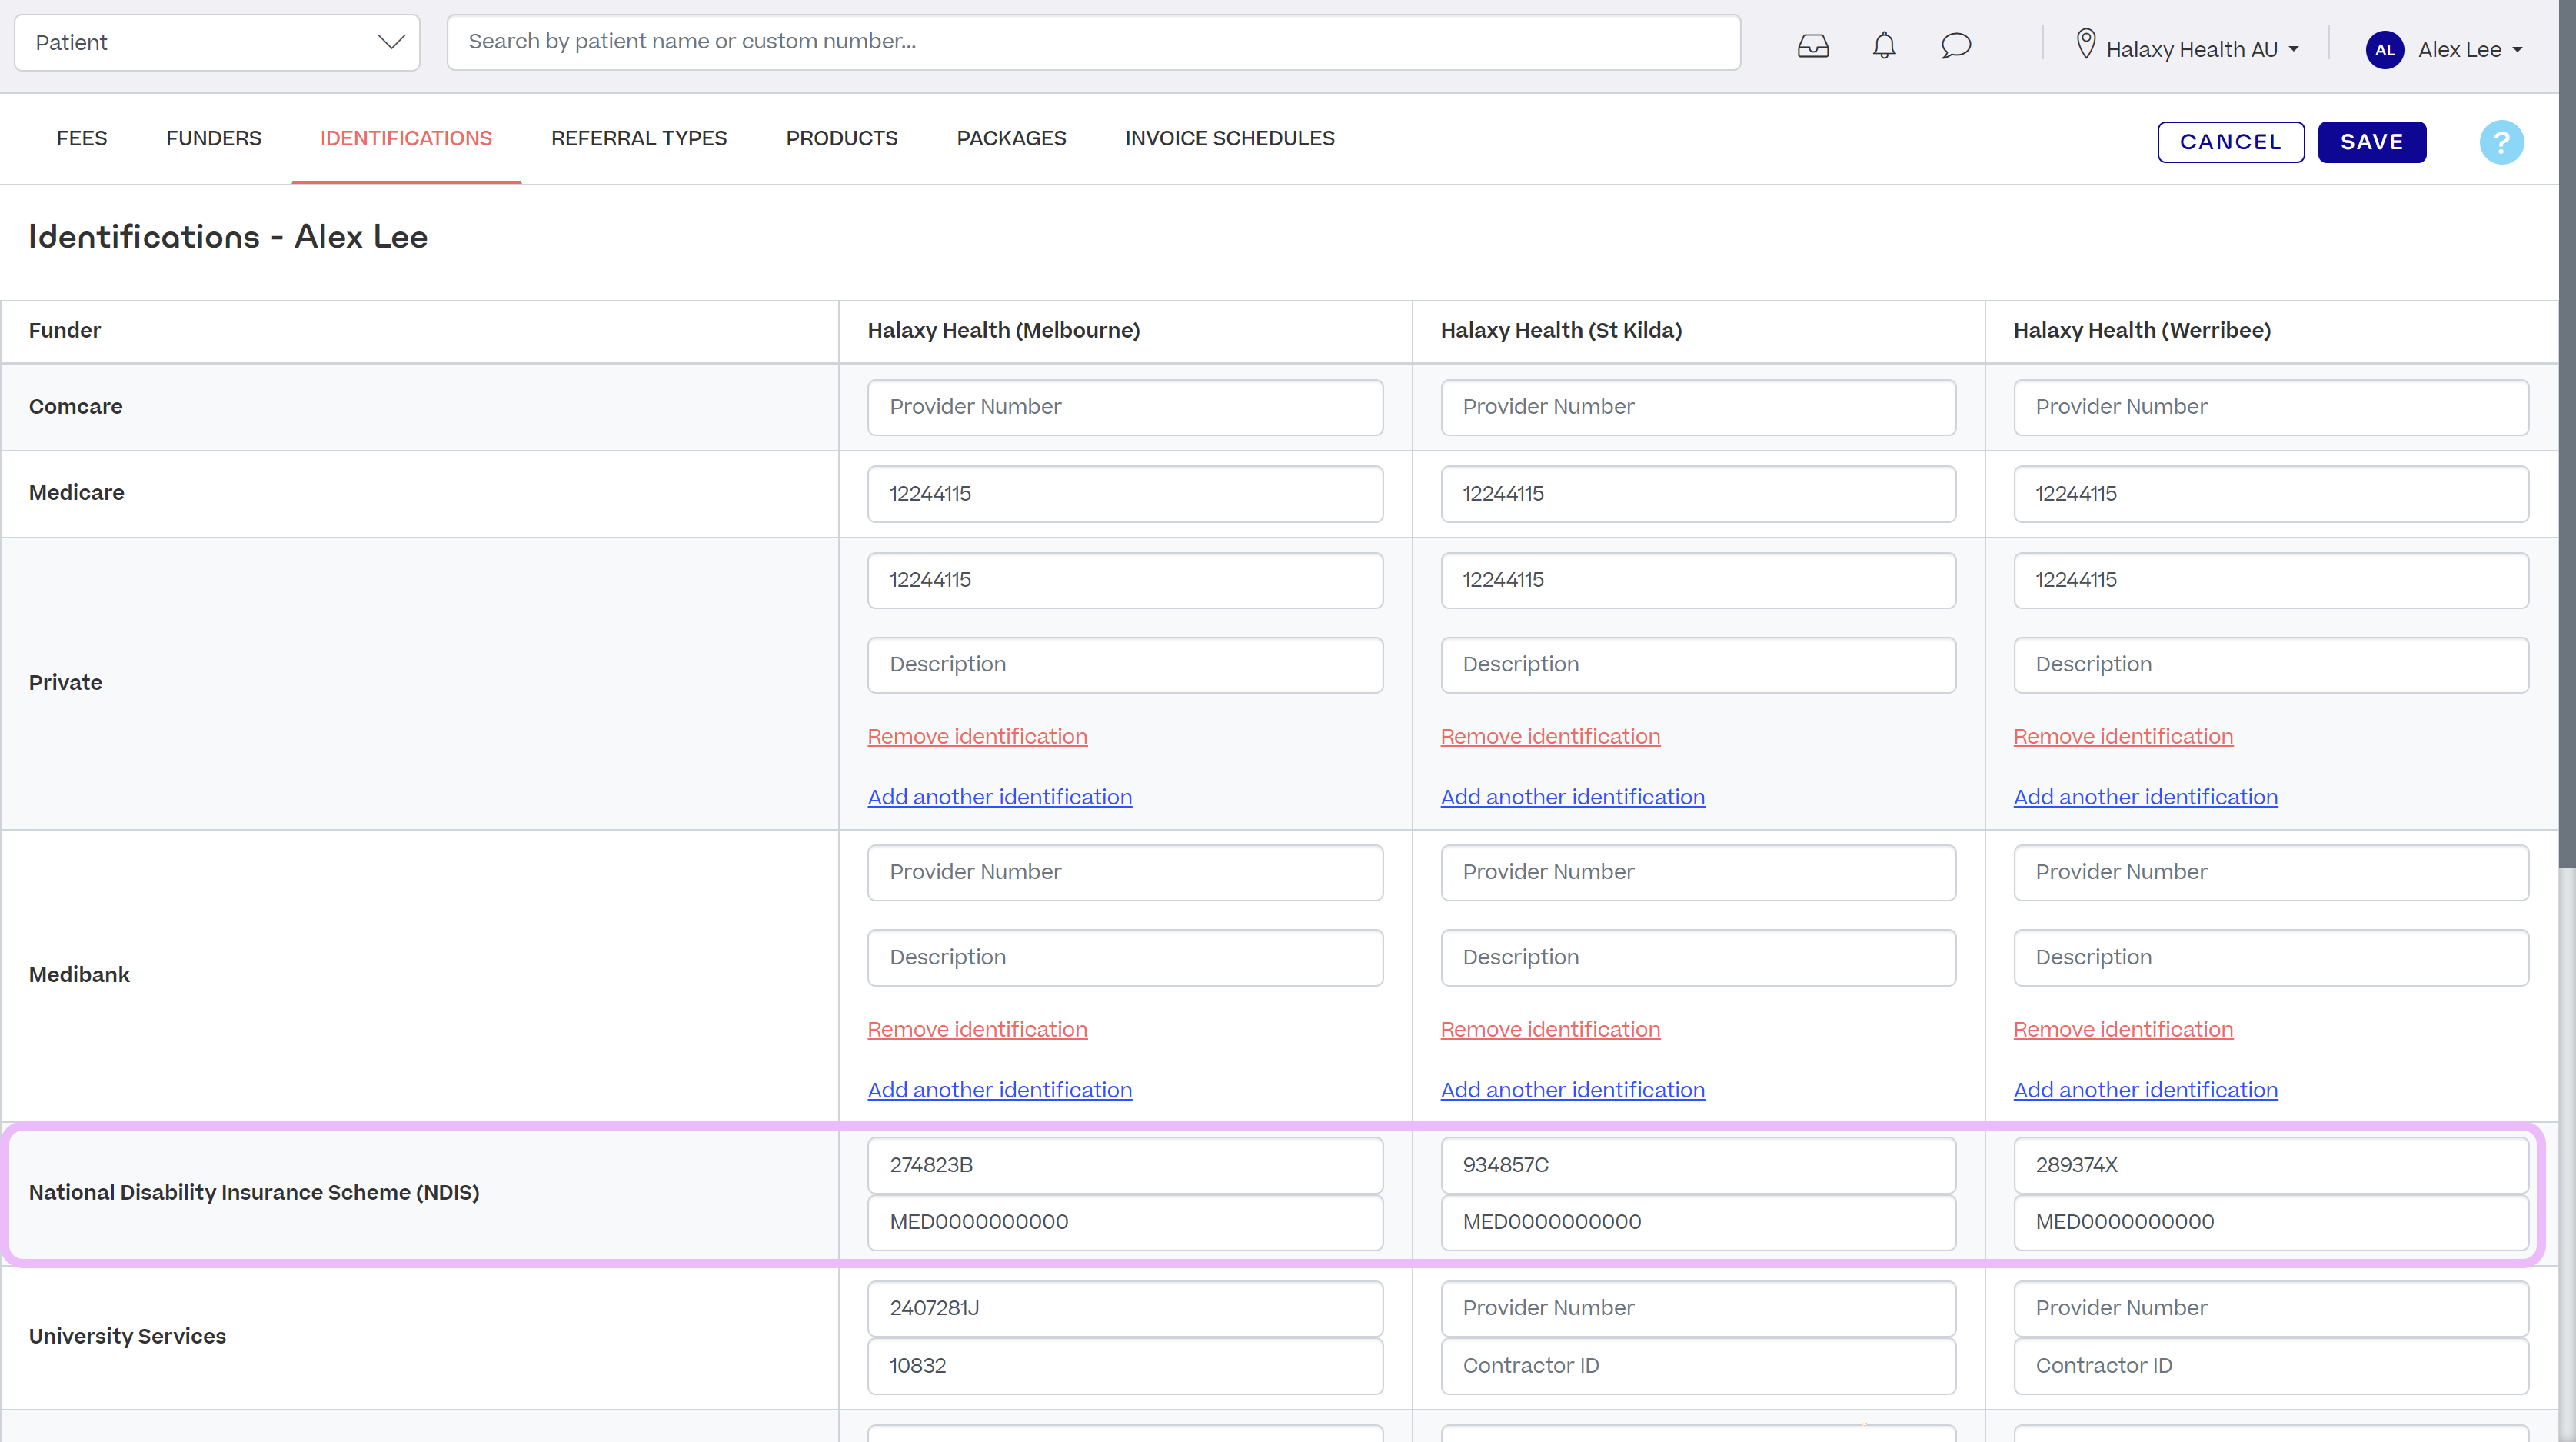This screenshot has width=2576, height=1442.
Task: Open the INVOICE SCHEDULES tab
Action: pos(1229,138)
